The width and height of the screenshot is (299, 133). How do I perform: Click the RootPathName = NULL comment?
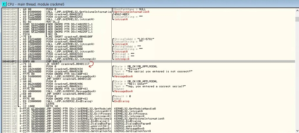(x=130, y=9)
